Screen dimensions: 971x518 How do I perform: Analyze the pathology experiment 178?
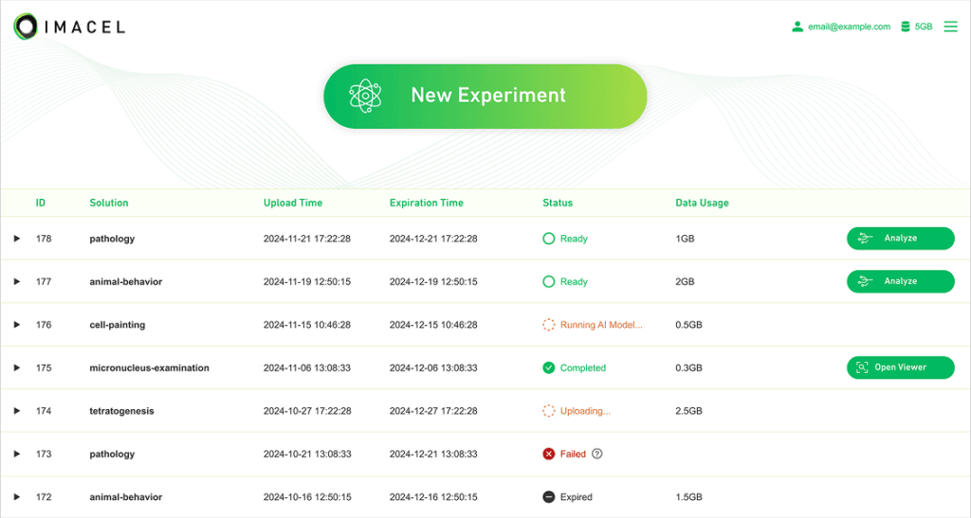pos(900,239)
